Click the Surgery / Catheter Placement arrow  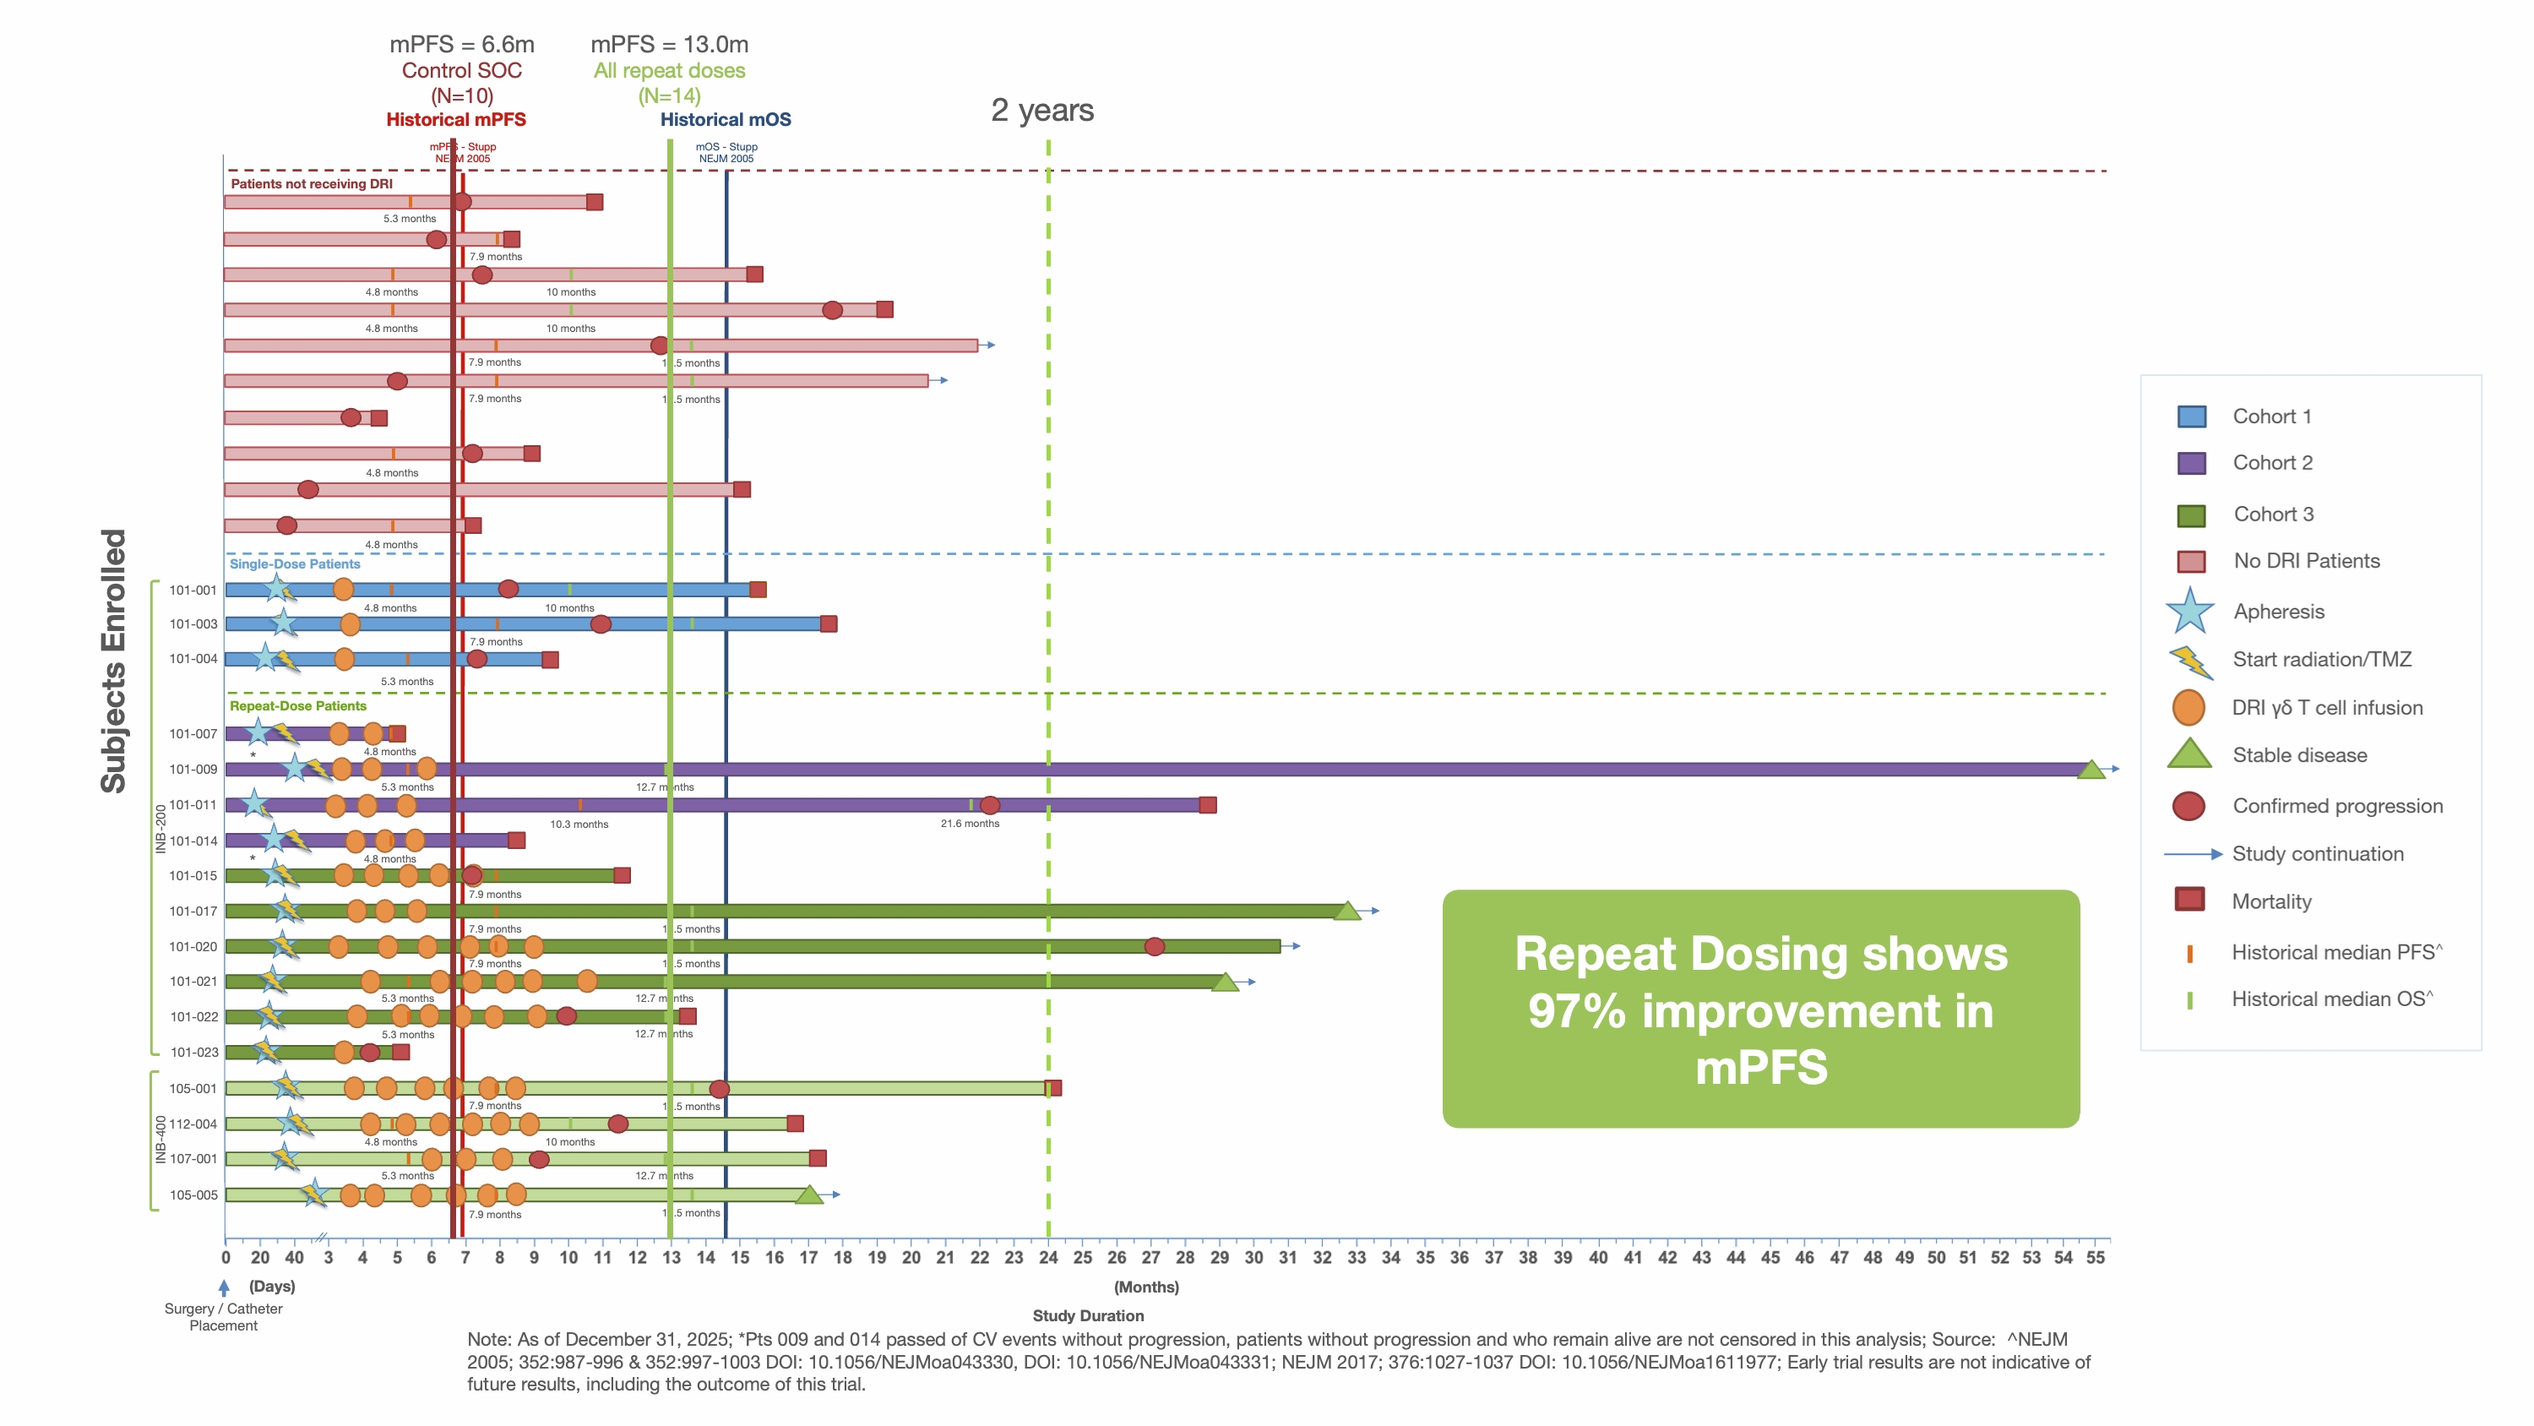(x=225, y=1287)
